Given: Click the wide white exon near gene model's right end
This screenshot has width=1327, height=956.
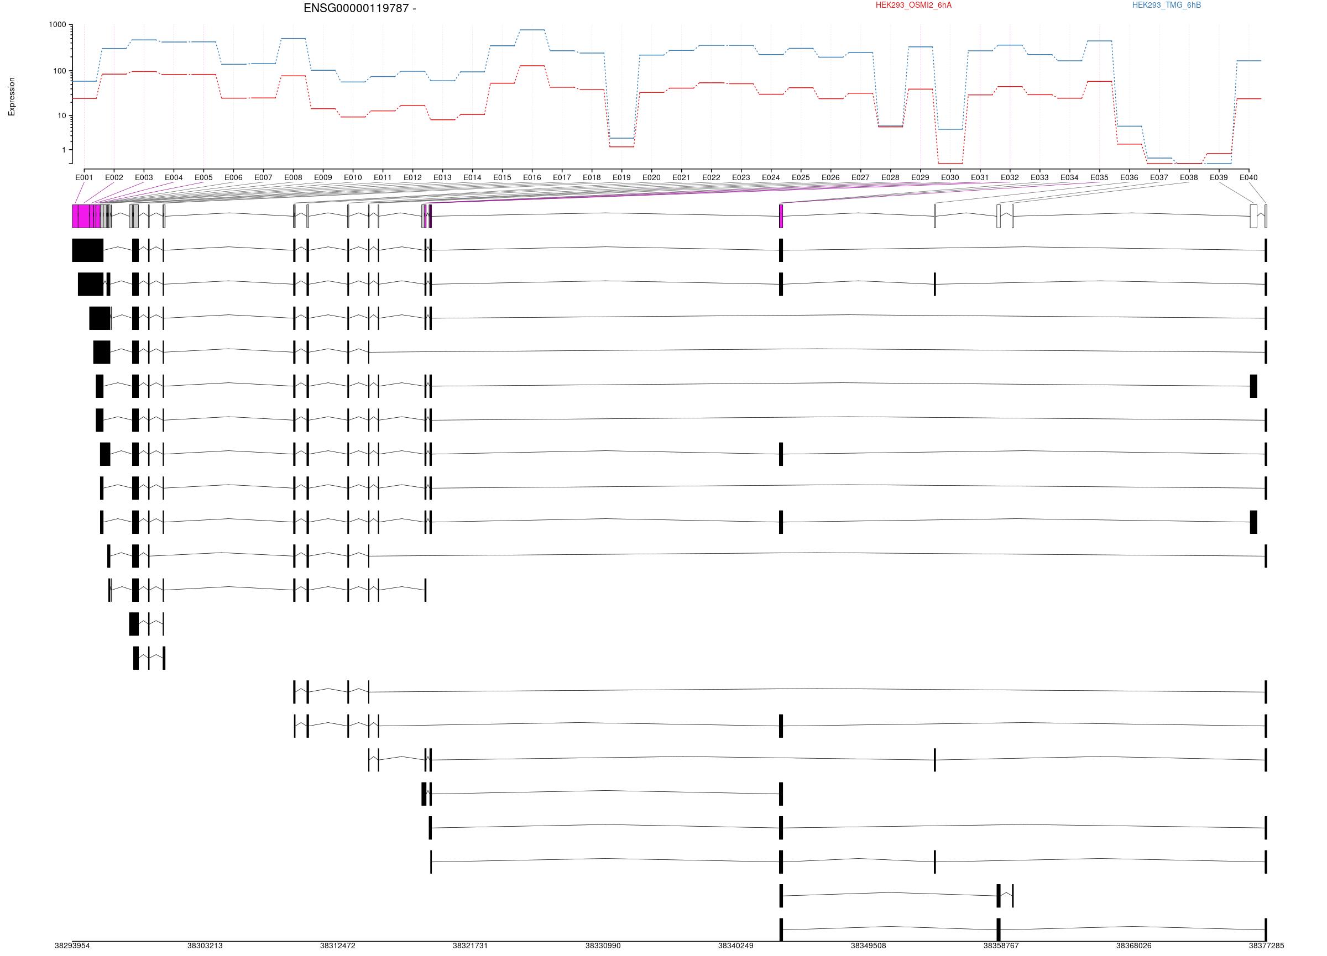Looking at the screenshot, I should tap(1253, 216).
